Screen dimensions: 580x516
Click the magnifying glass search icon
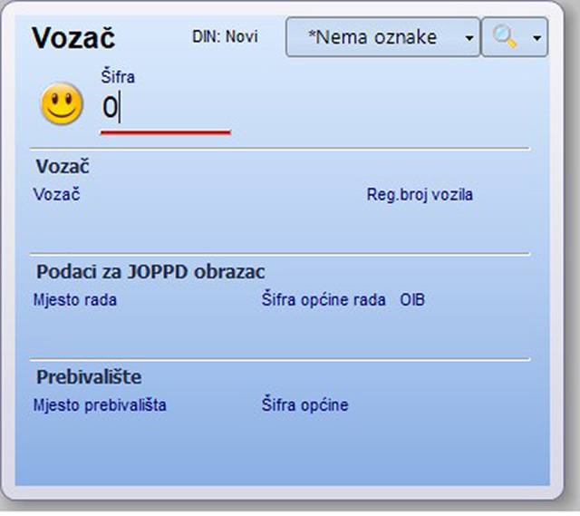click(505, 37)
